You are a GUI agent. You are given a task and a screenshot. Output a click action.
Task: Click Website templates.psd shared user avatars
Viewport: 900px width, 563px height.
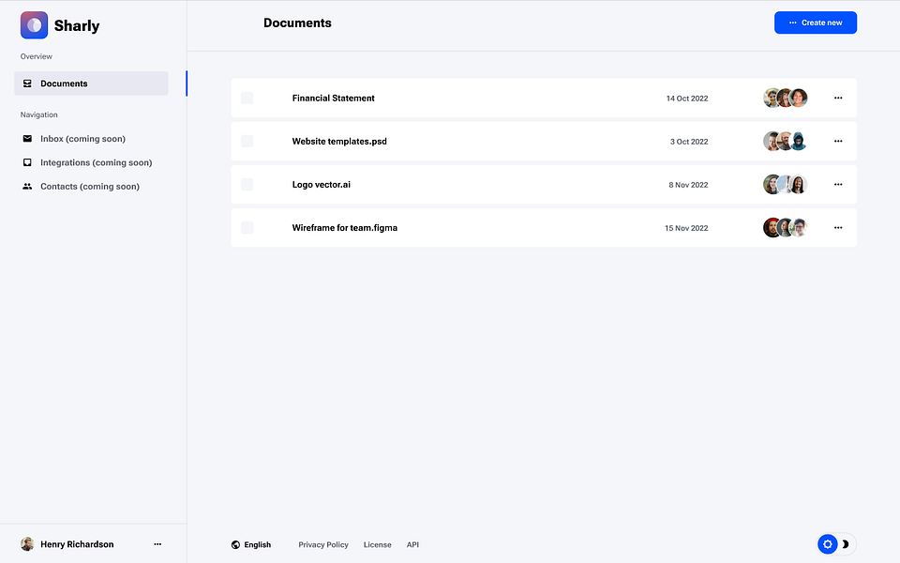point(786,142)
